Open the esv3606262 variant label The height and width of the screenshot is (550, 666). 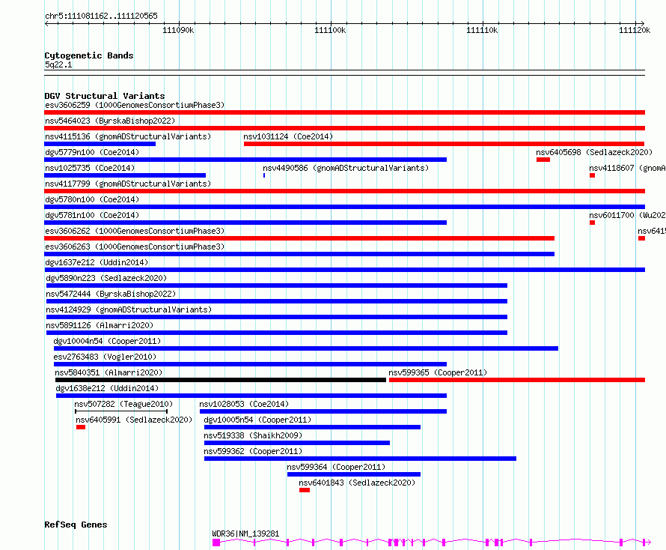135,231
